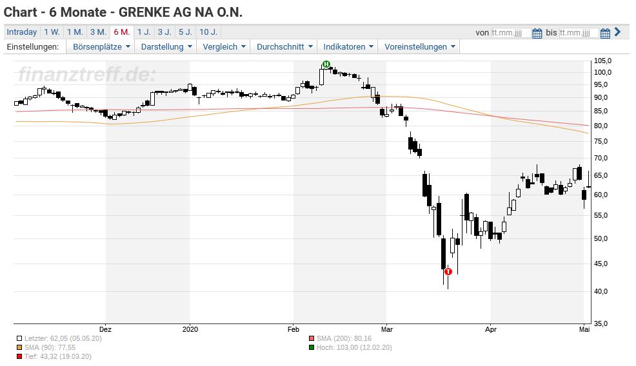This screenshot has height=366, width=636.
Task: Expand the Darstellung dropdown
Action: [x=166, y=46]
